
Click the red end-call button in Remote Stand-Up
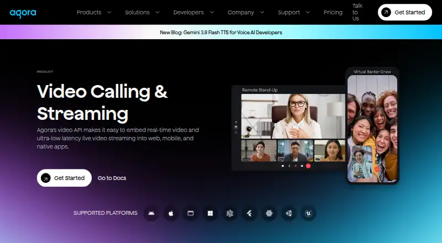(308, 166)
